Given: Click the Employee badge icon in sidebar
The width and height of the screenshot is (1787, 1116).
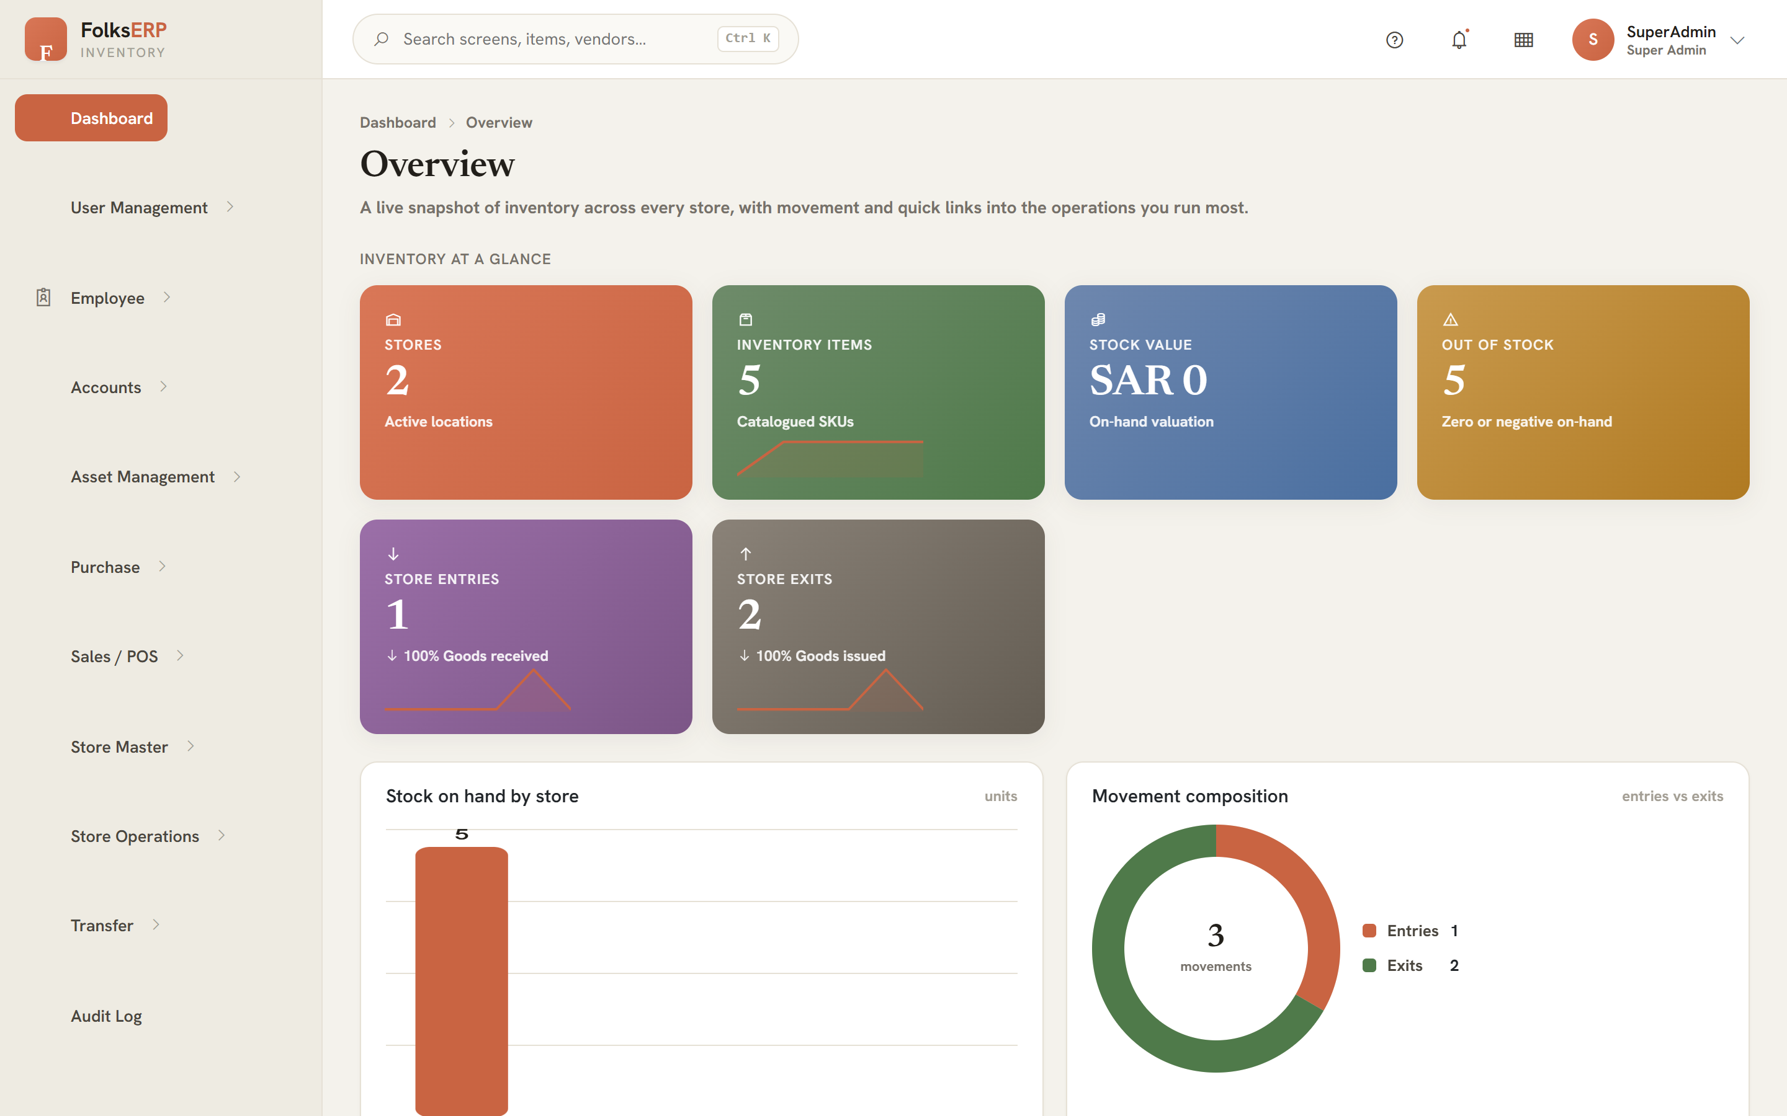Looking at the screenshot, I should (x=43, y=298).
